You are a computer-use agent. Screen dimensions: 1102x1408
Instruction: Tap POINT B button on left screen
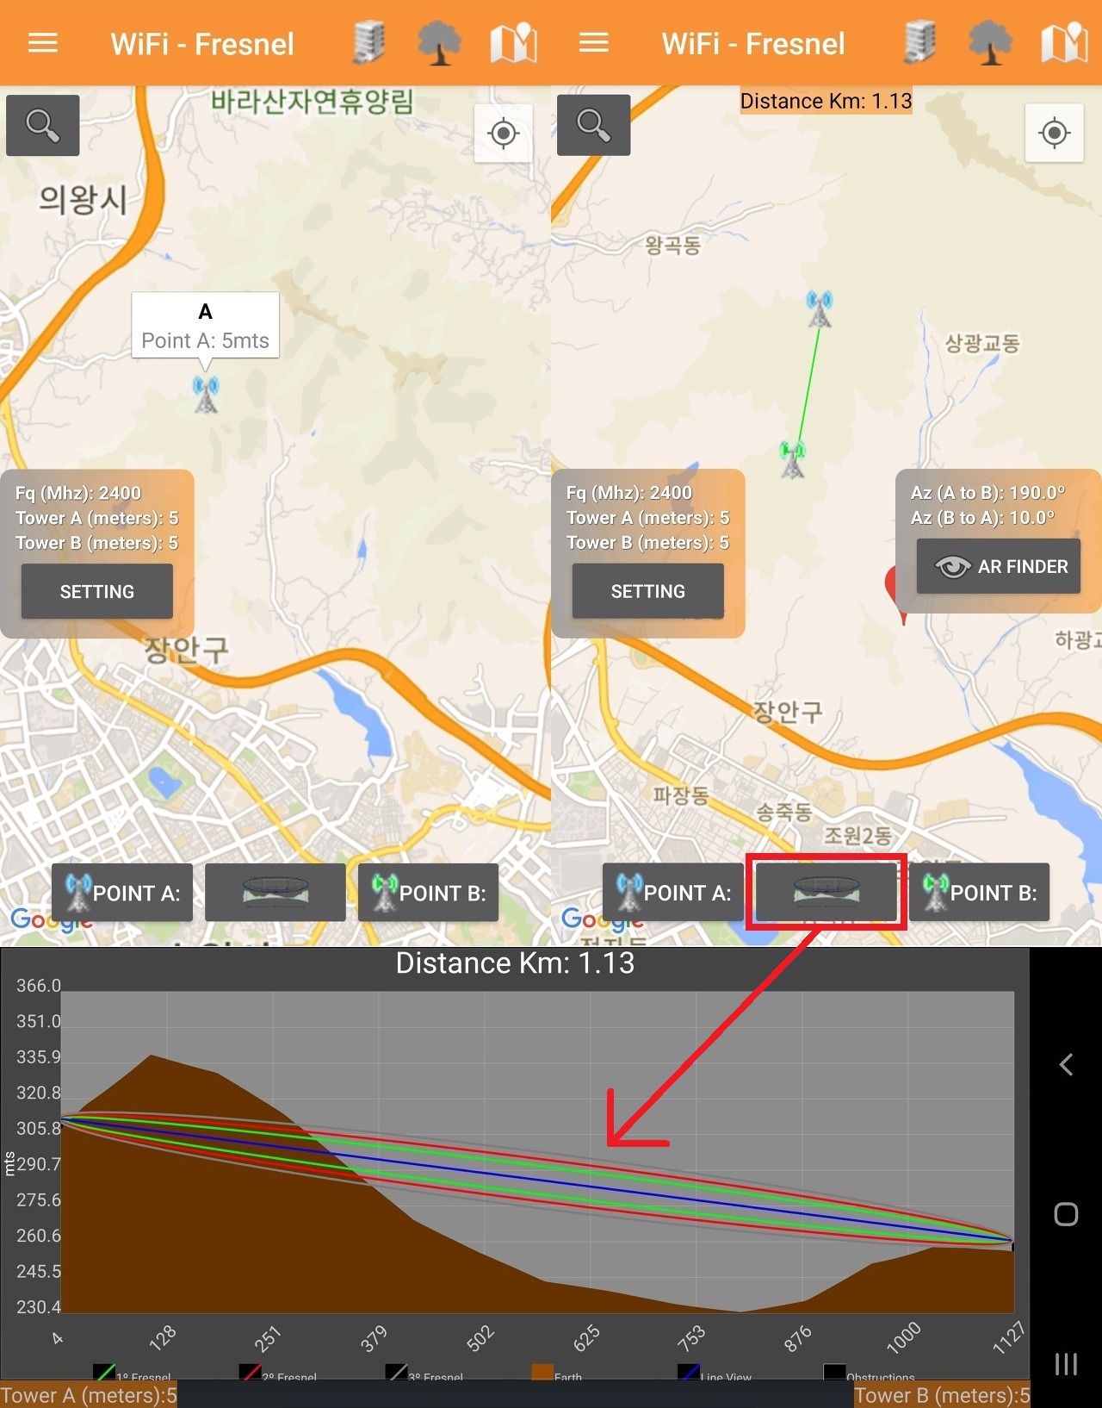point(428,892)
